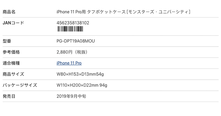Click the product size W80×H153×D13mm54g value
This screenshot has height=116, width=221.
[x=80, y=74]
